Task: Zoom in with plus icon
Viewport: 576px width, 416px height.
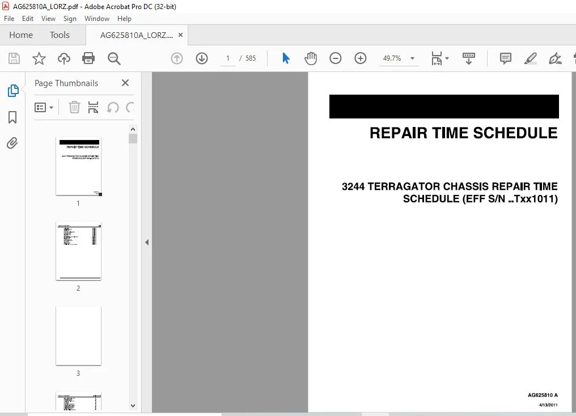Action: (361, 58)
